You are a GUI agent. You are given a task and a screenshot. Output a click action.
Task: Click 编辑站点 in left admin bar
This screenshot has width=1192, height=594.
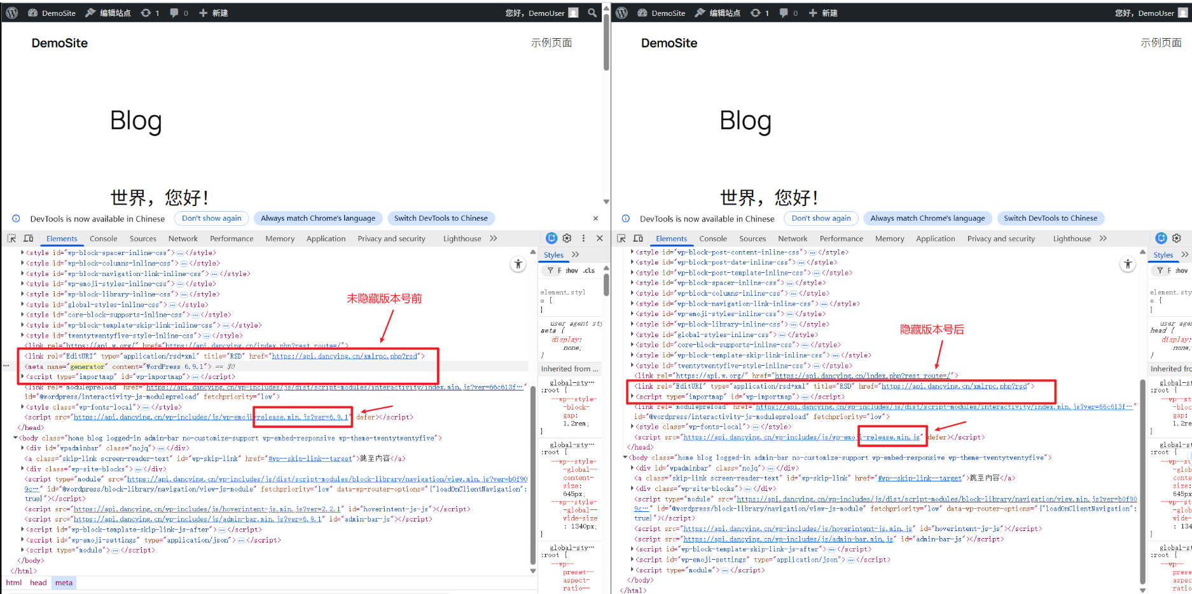(x=108, y=13)
